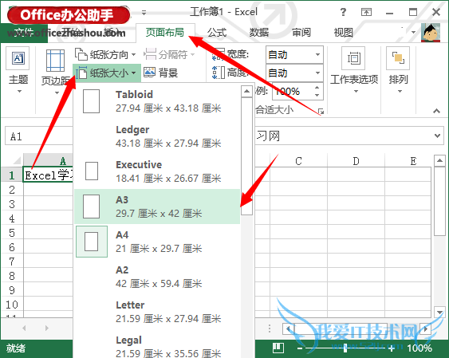This screenshot has width=449, height=358.
Task: Select A3 paper size
Action: pos(157,207)
